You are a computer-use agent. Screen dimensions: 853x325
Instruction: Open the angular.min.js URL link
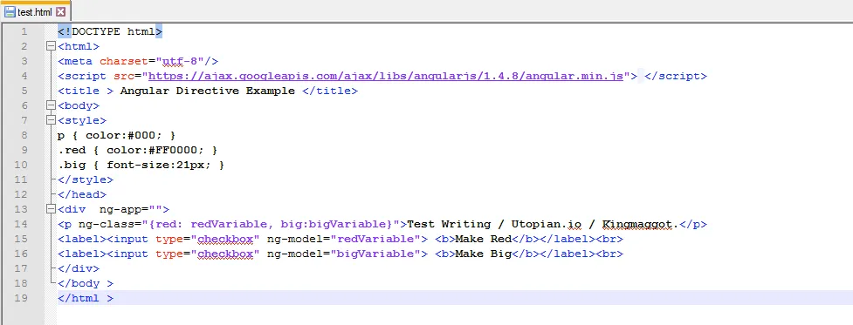[385, 76]
